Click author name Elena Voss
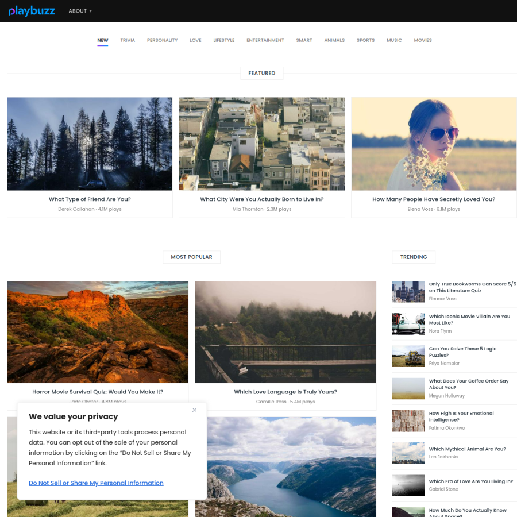 (420, 209)
